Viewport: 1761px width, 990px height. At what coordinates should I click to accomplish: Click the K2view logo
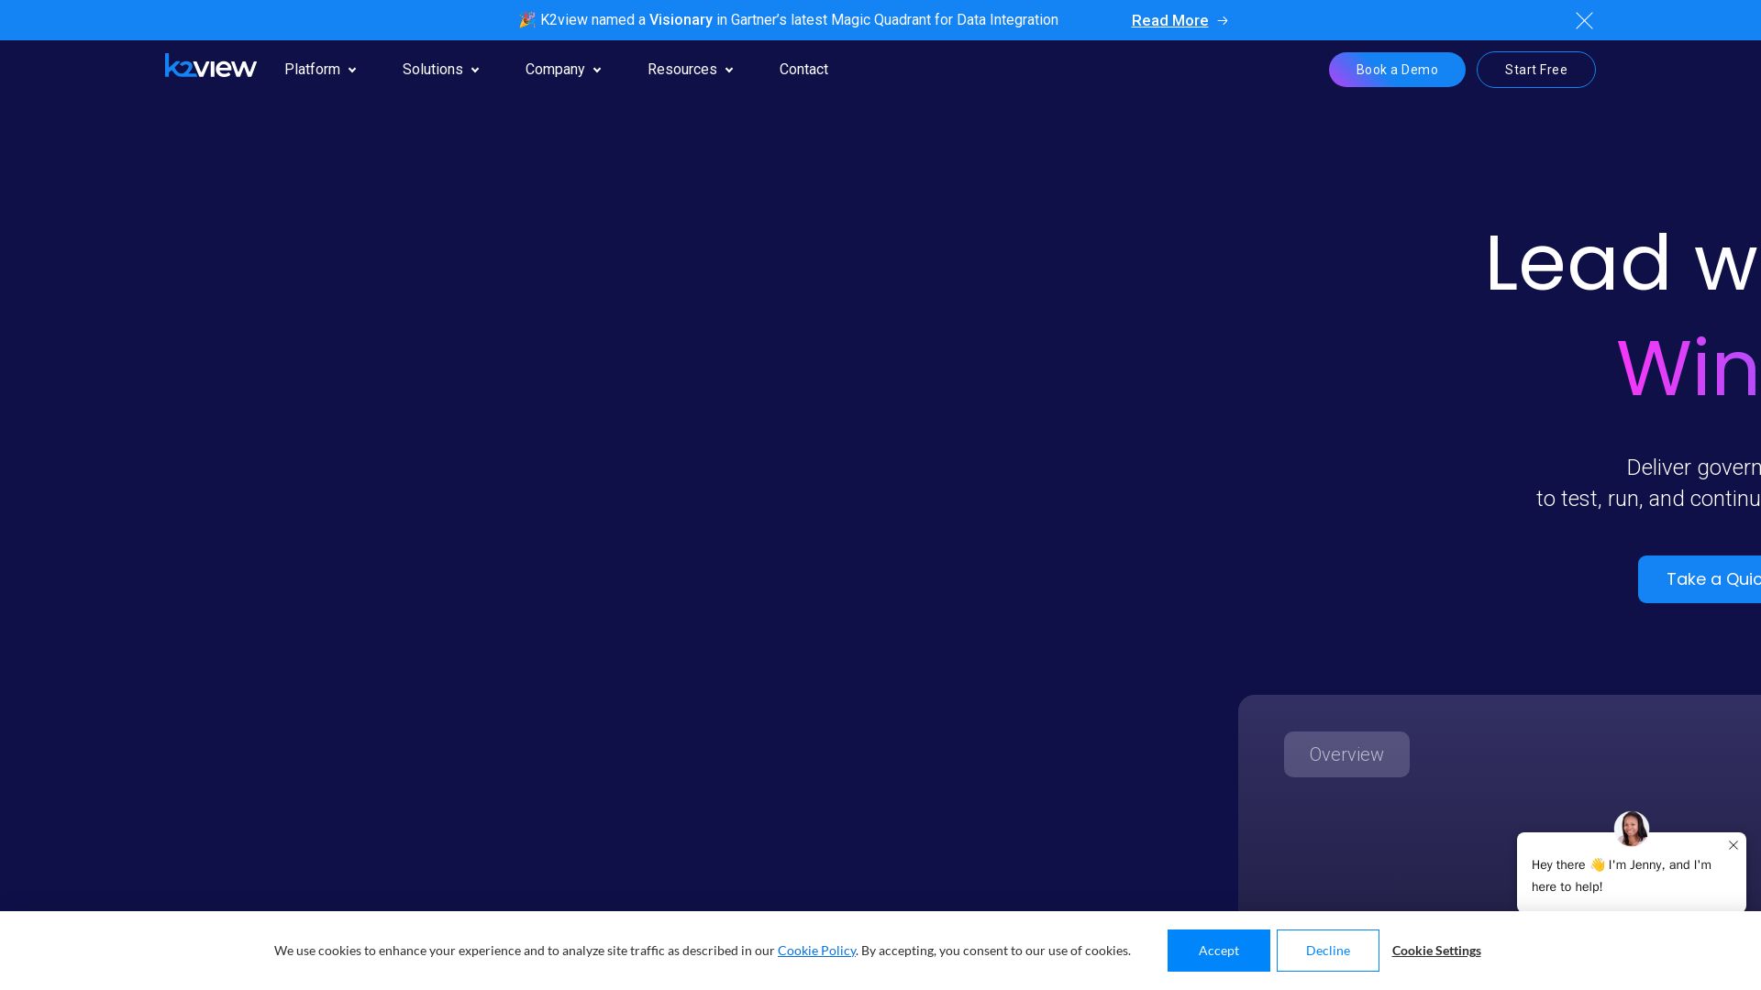211,66
